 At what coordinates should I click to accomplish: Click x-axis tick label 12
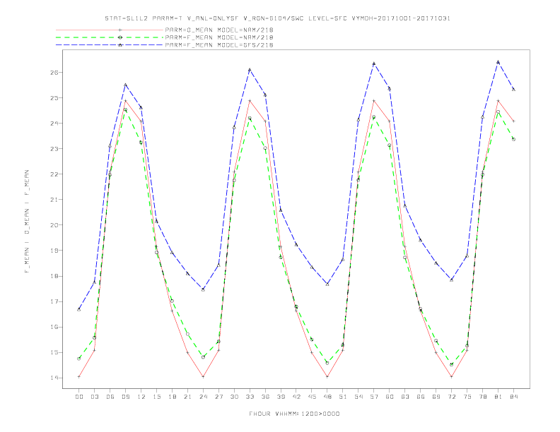click(141, 397)
